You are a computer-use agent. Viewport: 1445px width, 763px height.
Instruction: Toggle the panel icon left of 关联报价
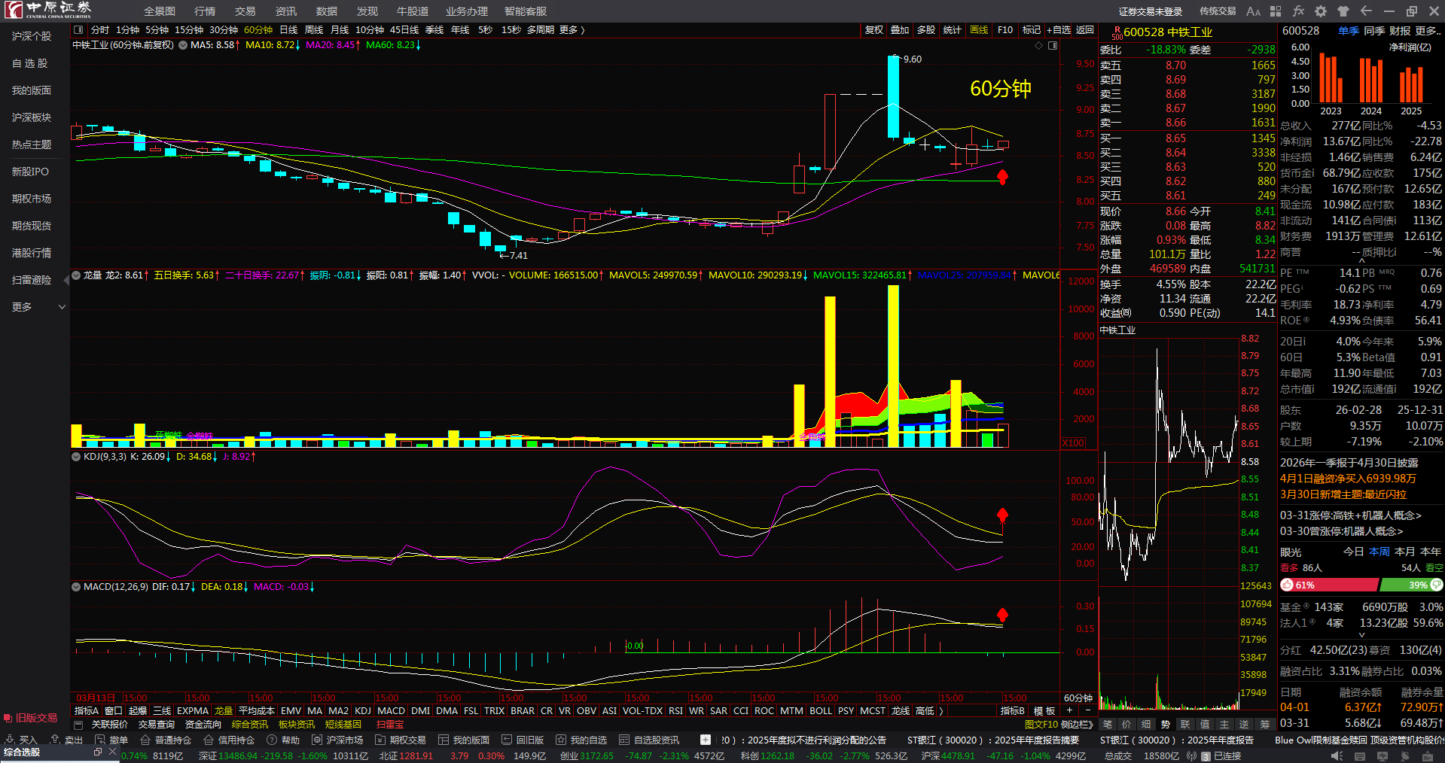pos(78,725)
